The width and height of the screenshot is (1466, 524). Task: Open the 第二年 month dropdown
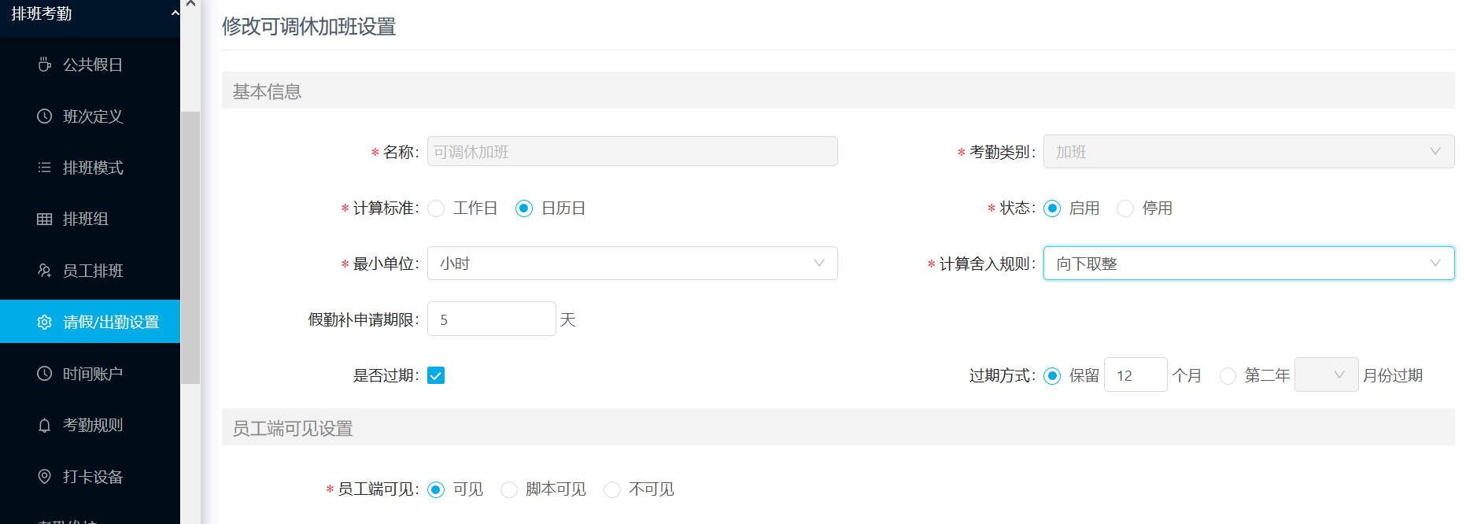pos(1327,375)
